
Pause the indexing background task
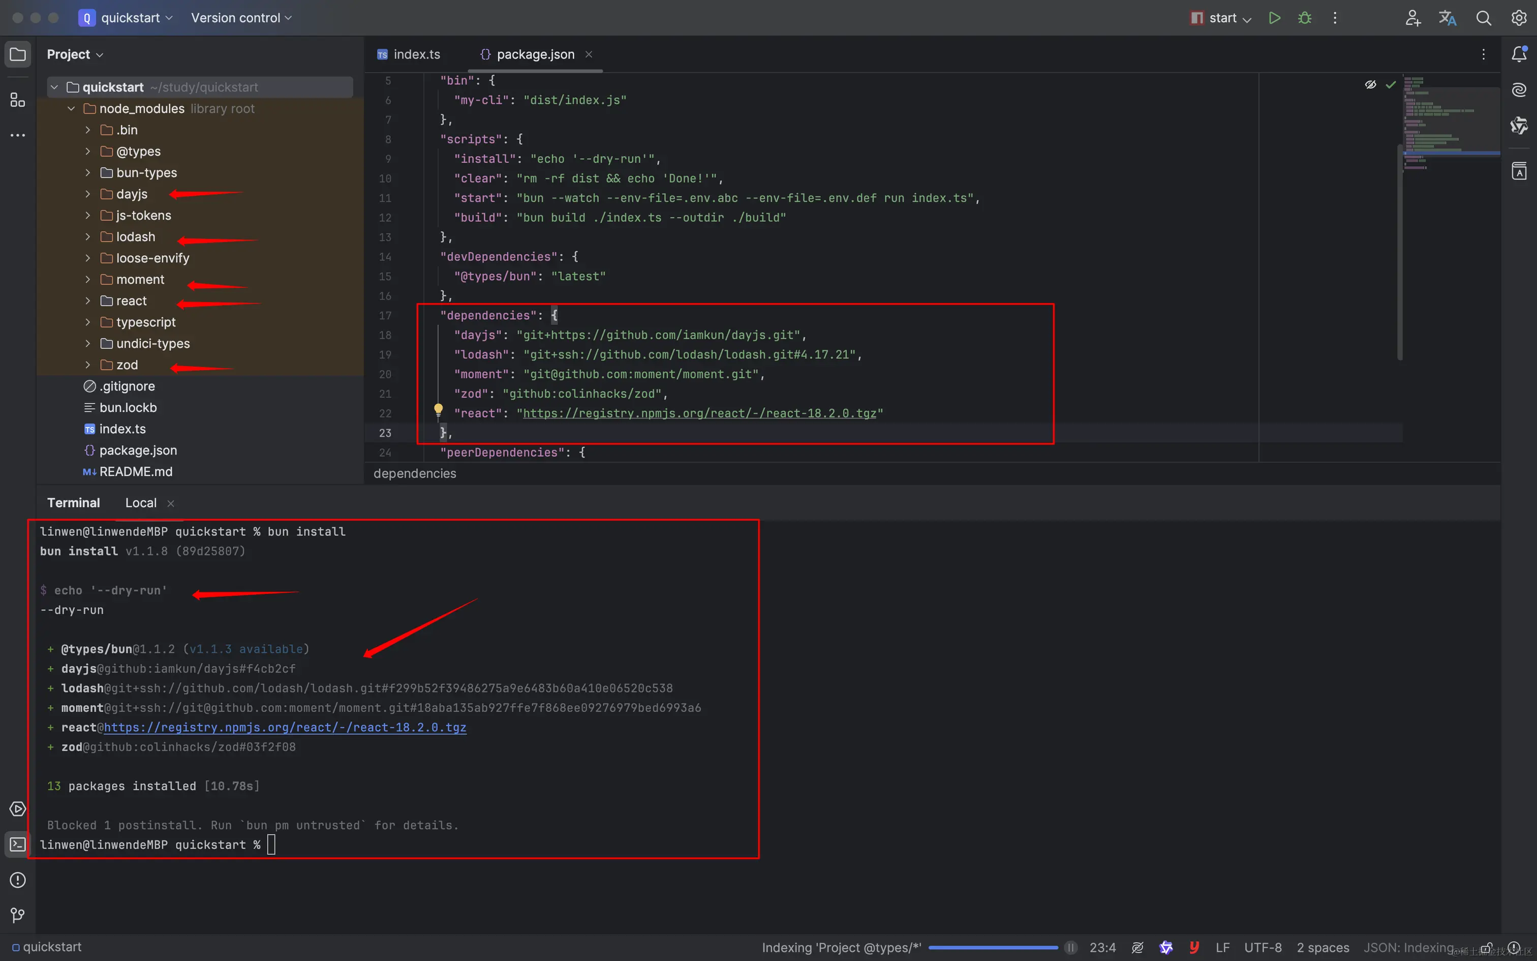1071,947
